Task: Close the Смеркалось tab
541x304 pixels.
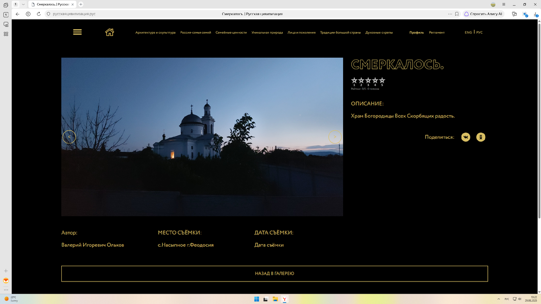Action: point(73,4)
